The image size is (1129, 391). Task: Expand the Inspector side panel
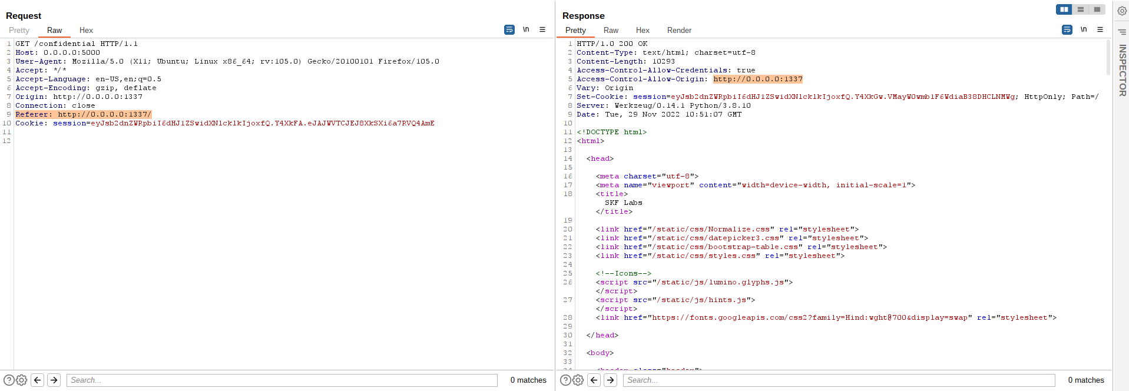(x=1122, y=71)
